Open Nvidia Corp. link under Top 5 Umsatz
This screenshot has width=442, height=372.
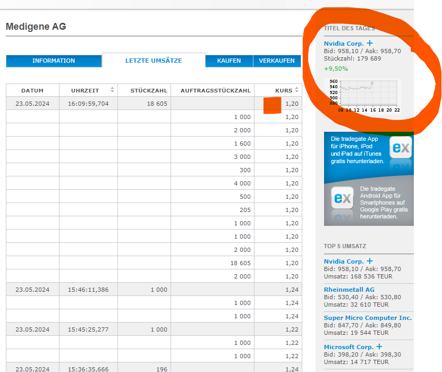344,261
